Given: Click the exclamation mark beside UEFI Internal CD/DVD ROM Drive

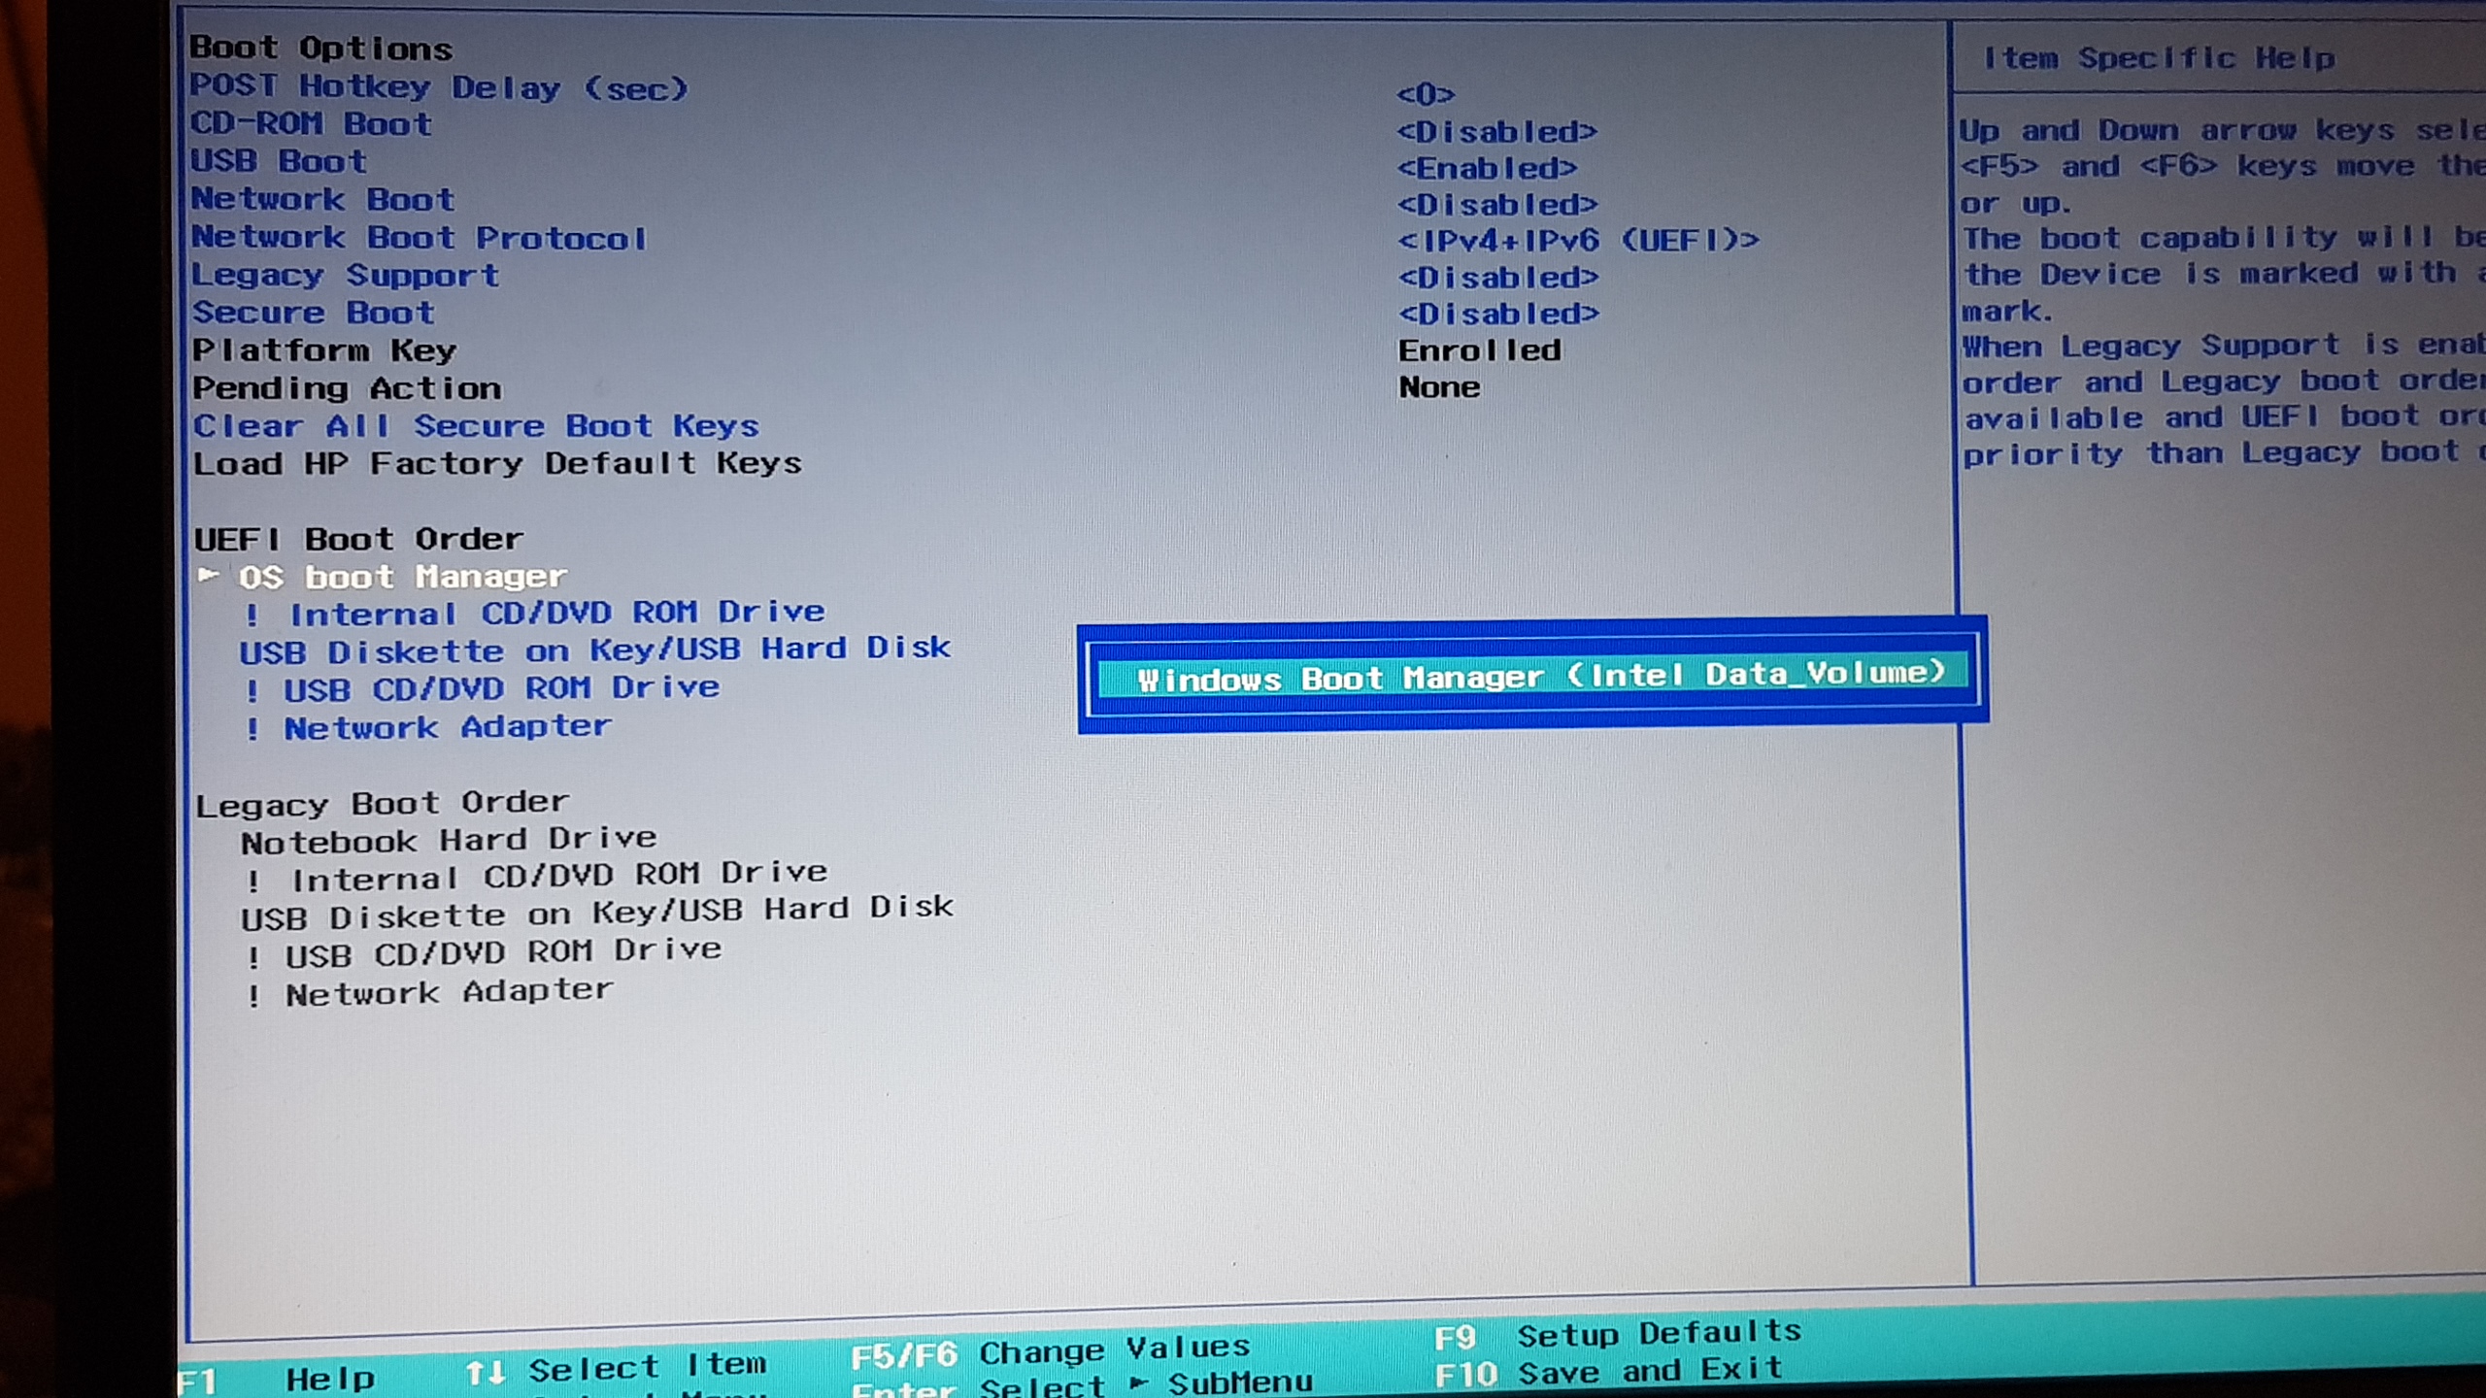Looking at the screenshot, I should (252, 615).
